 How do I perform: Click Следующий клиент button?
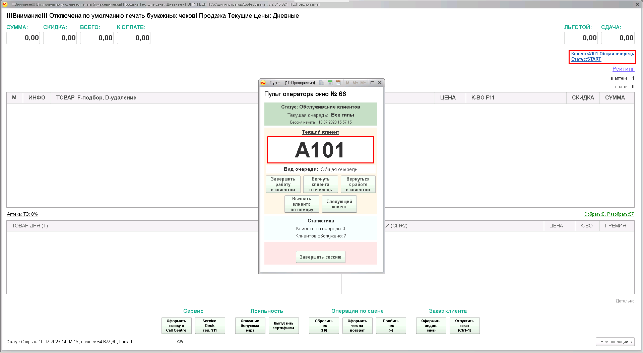(339, 204)
